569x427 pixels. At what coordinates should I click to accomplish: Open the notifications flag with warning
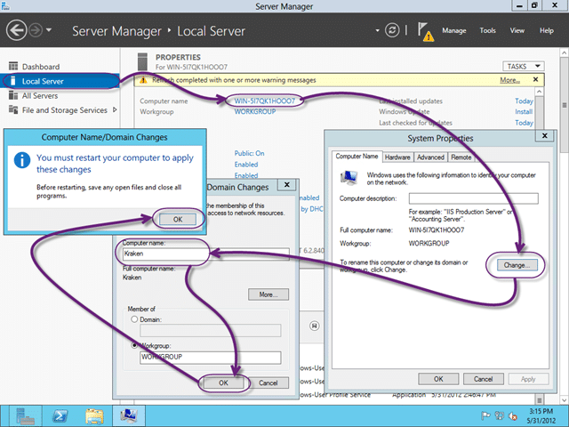tap(426, 31)
